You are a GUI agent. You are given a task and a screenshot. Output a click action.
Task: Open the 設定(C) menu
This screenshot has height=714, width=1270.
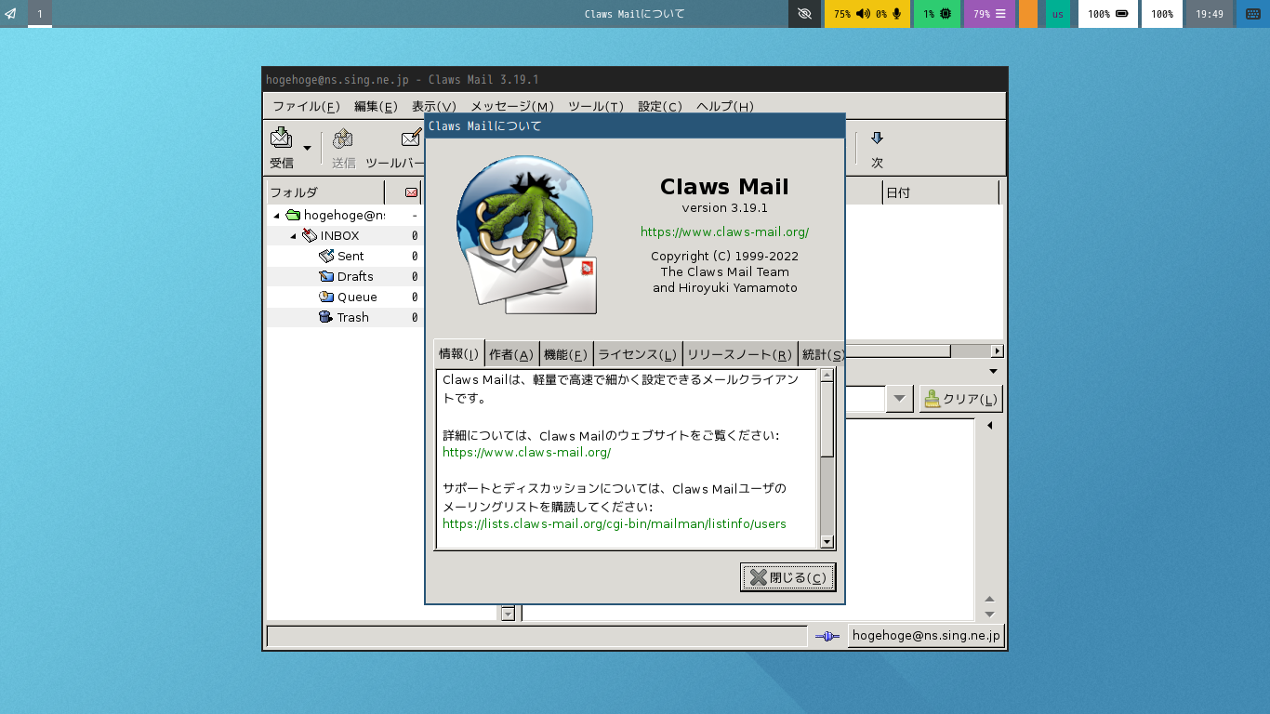660,106
